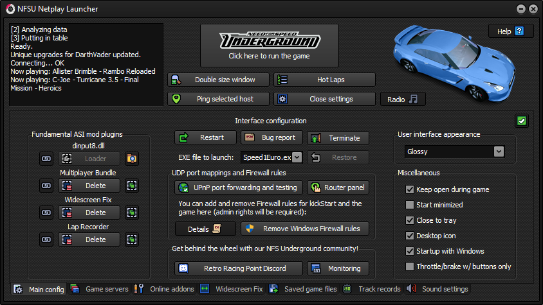Click the camera folder icon beside Loader
Image resolution: width=543 pixels, height=305 pixels.
(x=132, y=159)
